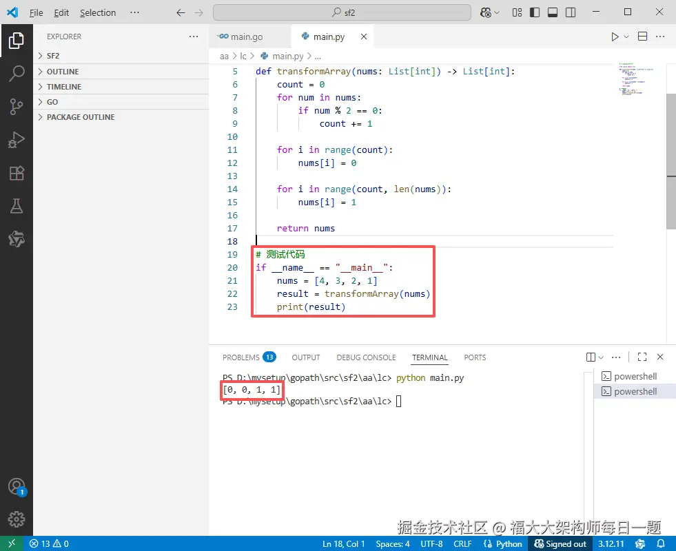Open the Run and Debug view
Image resolution: width=676 pixels, height=551 pixels.
click(x=17, y=140)
